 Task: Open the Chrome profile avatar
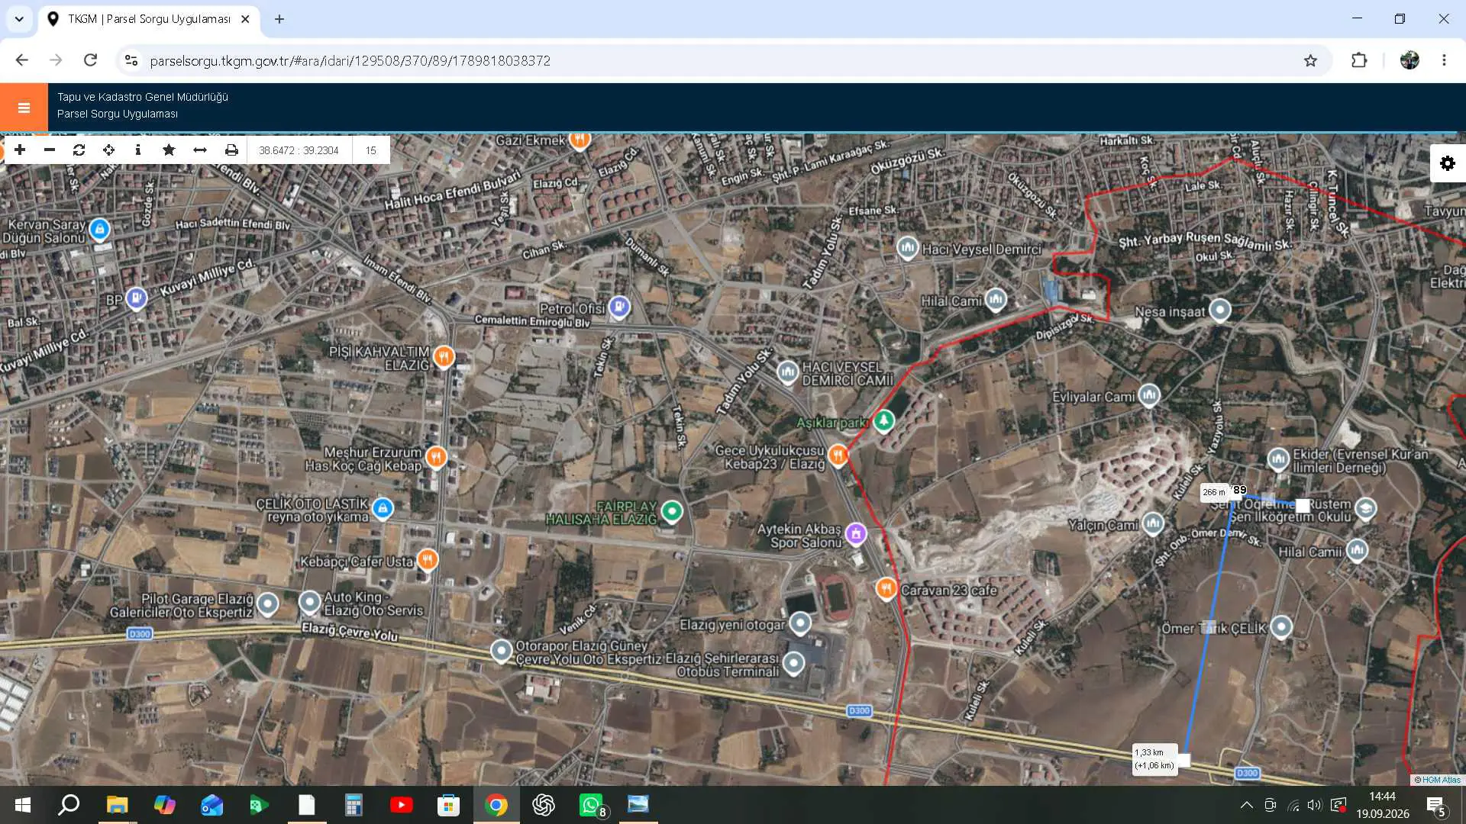coord(1409,60)
